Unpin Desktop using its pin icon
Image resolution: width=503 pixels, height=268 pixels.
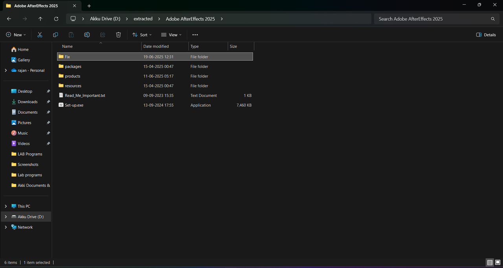coord(48,91)
